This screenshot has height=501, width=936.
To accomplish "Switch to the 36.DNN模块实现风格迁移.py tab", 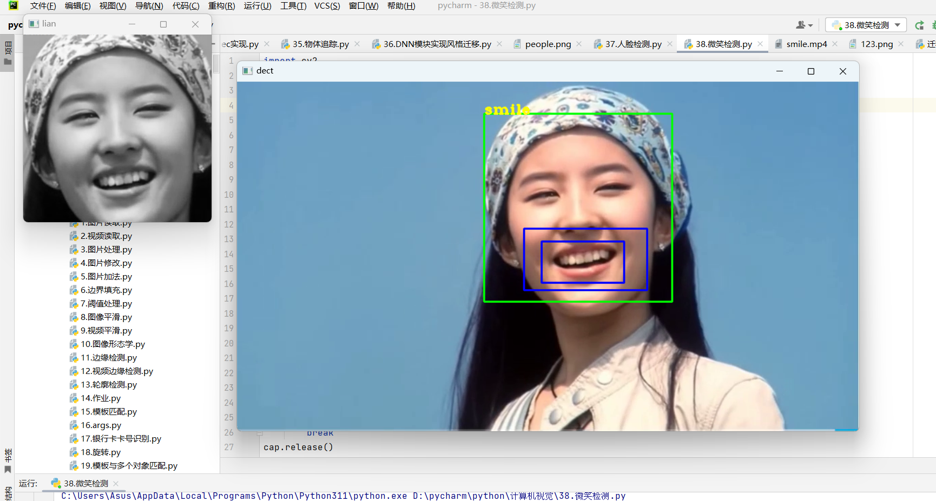I will point(431,44).
